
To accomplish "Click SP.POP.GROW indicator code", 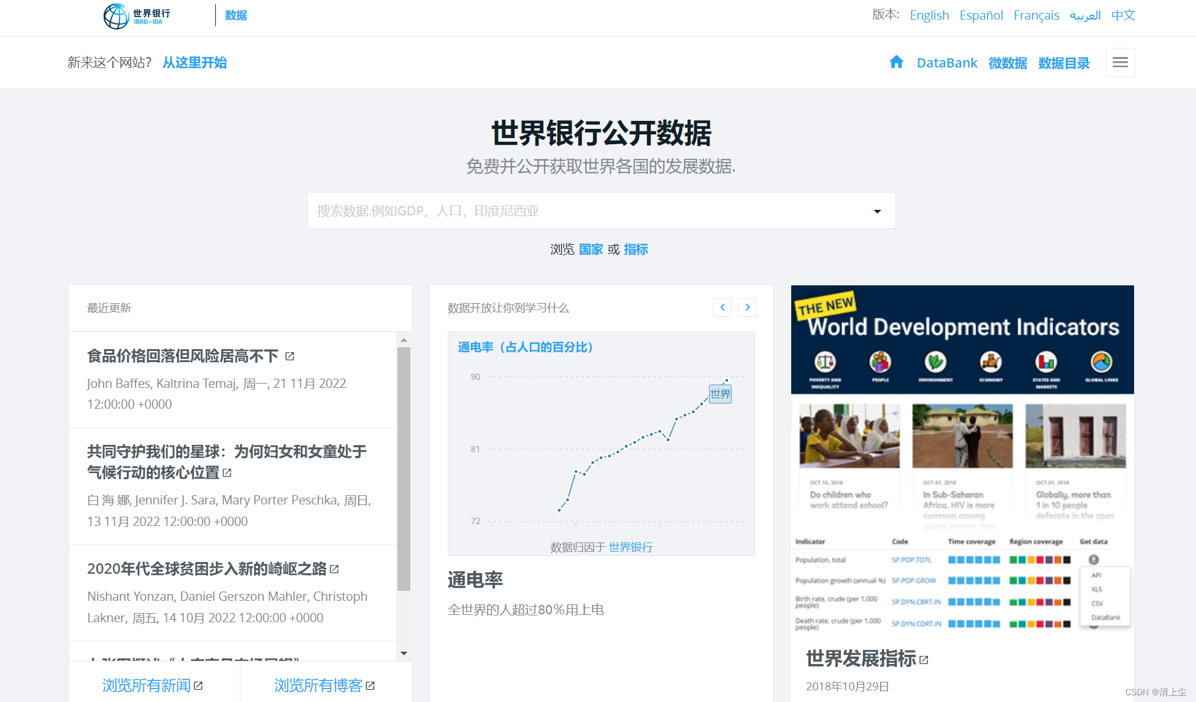I will point(914,580).
